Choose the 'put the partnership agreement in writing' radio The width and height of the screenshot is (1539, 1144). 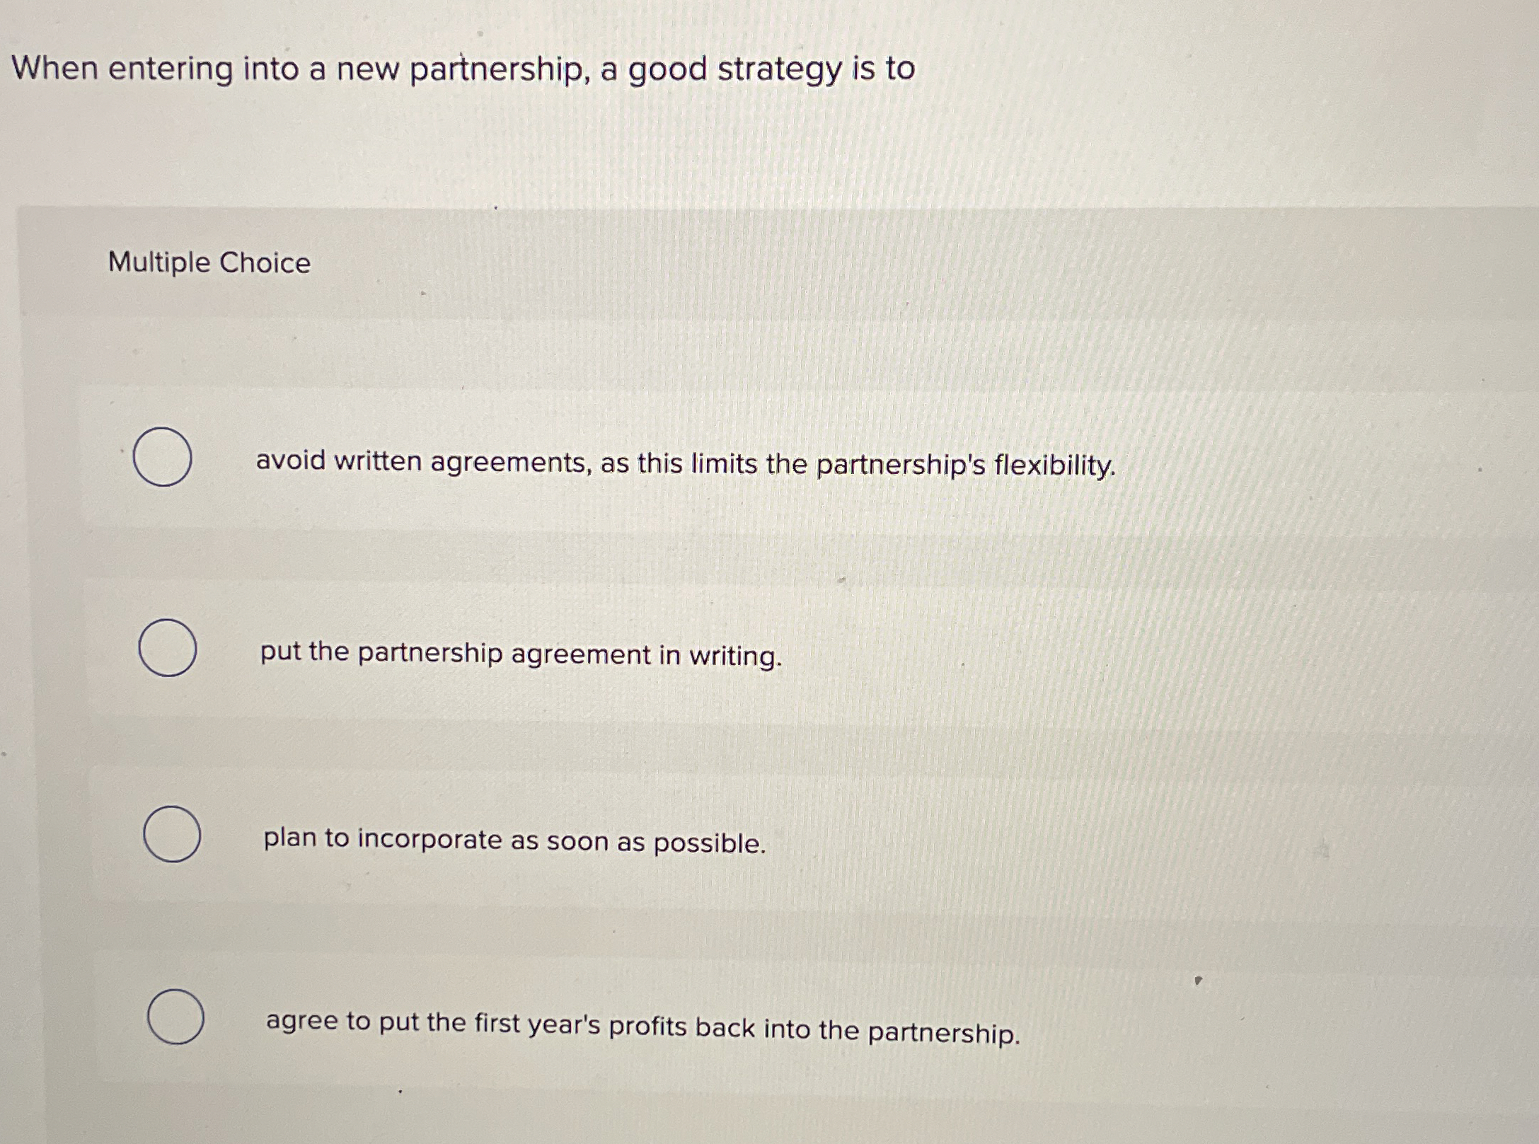[168, 647]
